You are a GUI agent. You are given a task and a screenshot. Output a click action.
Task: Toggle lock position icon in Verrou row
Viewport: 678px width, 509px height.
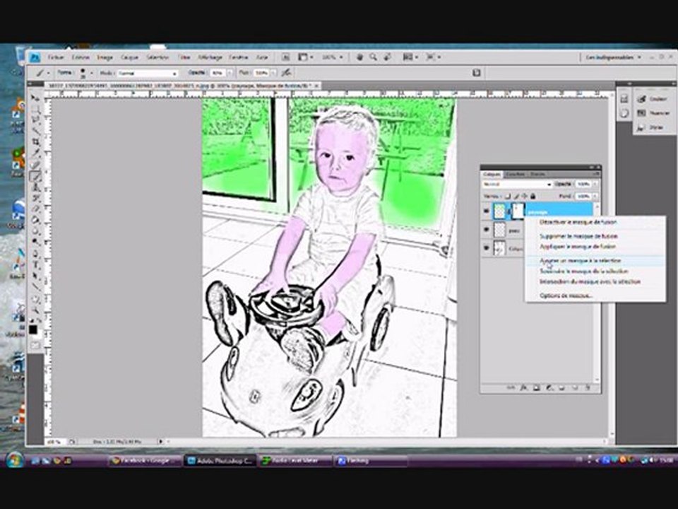pos(525,197)
